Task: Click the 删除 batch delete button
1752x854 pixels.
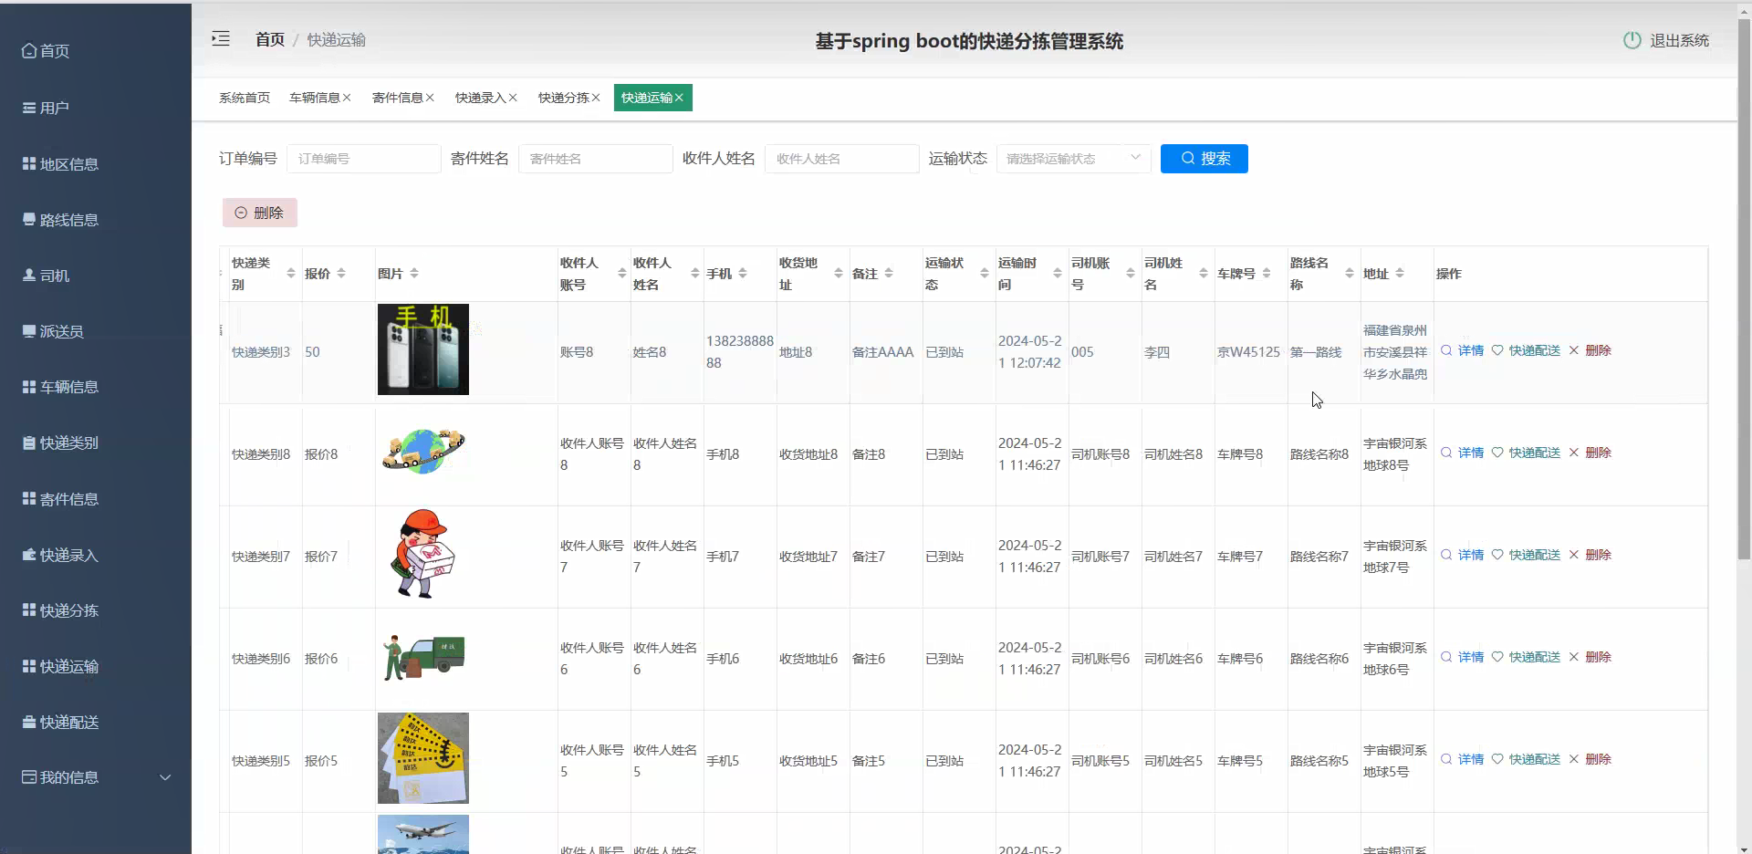Action: 259,212
